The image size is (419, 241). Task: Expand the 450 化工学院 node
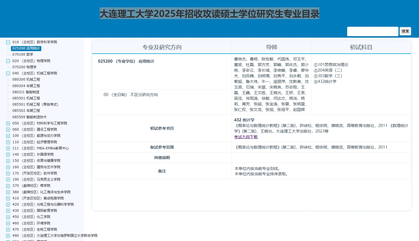pyautogui.click(x=8, y=217)
